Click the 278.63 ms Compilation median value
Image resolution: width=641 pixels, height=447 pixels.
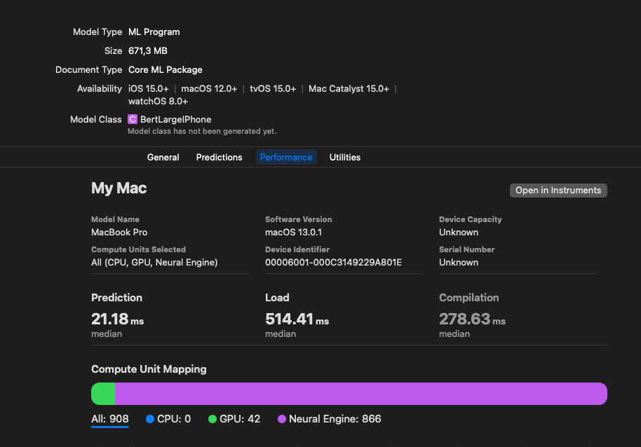(x=472, y=319)
